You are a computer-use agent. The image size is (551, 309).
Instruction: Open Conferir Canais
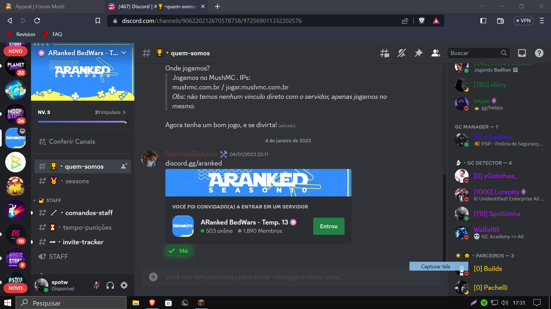click(x=83, y=141)
